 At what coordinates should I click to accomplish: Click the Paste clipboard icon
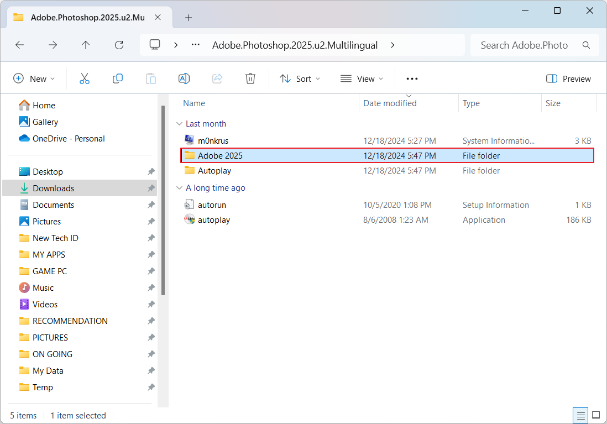point(151,78)
